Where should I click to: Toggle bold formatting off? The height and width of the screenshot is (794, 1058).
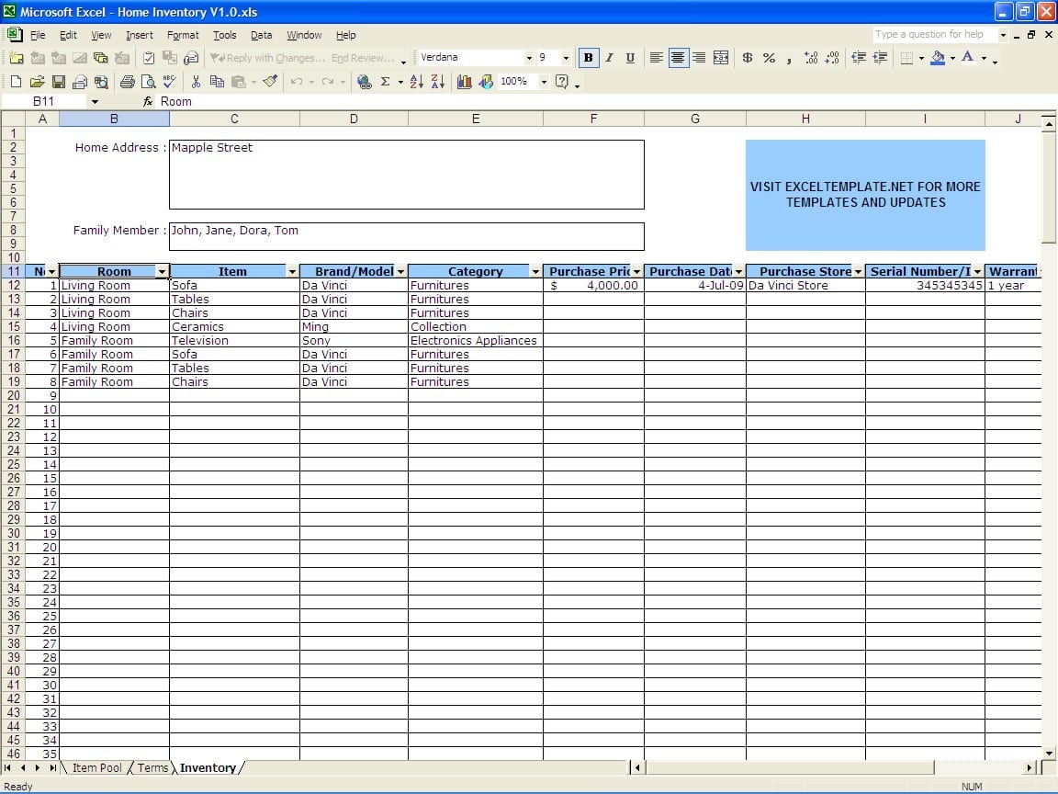pos(589,57)
